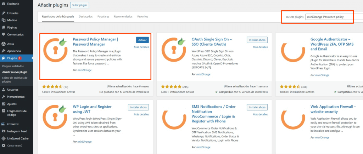Click the plugin updates badge showing 2
This screenshot has width=363, height=154.
19,58
